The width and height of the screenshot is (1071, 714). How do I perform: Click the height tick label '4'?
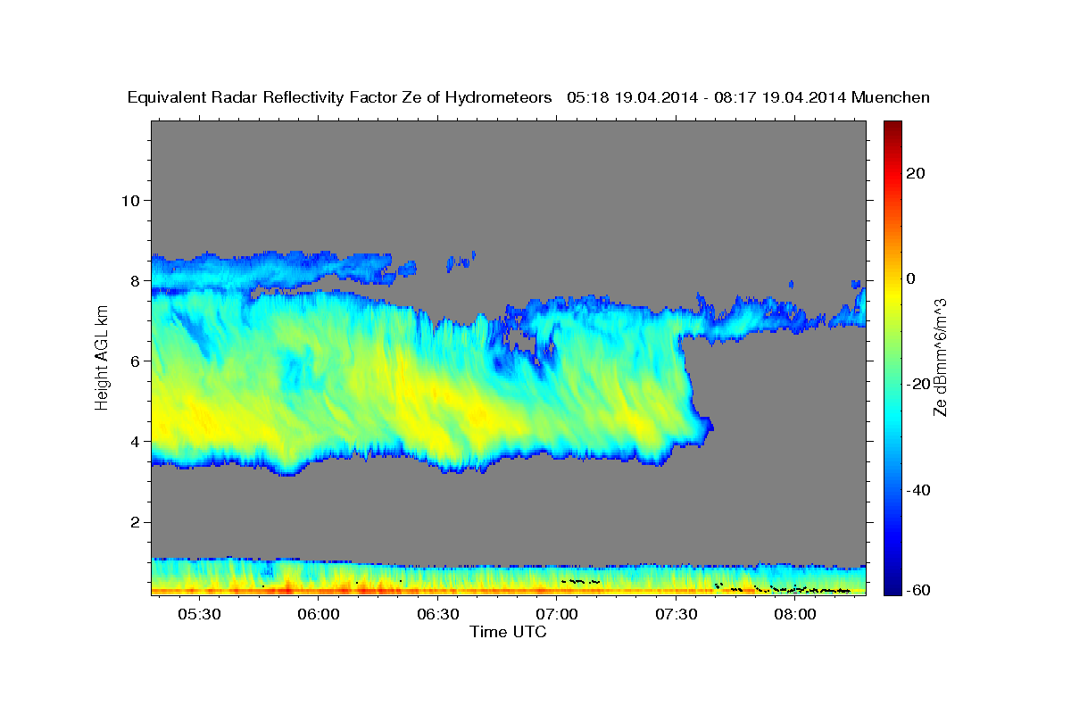pyautogui.click(x=135, y=442)
